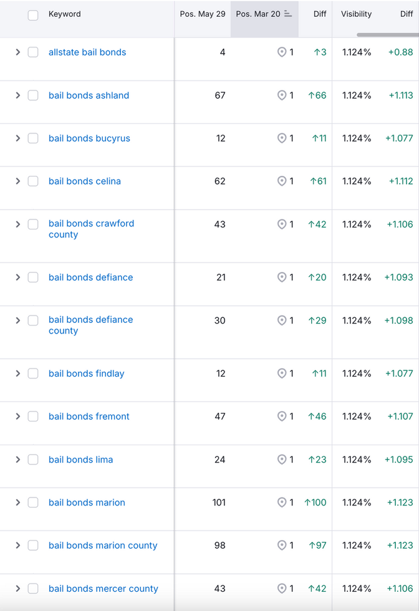
Task: Click the location pin icon for allstate bail bonds
Action: pyautogui.click(x=282, y=52)
